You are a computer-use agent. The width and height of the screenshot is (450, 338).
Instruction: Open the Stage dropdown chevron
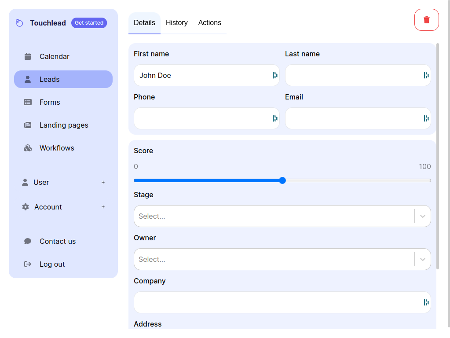[x=422, y=216]
